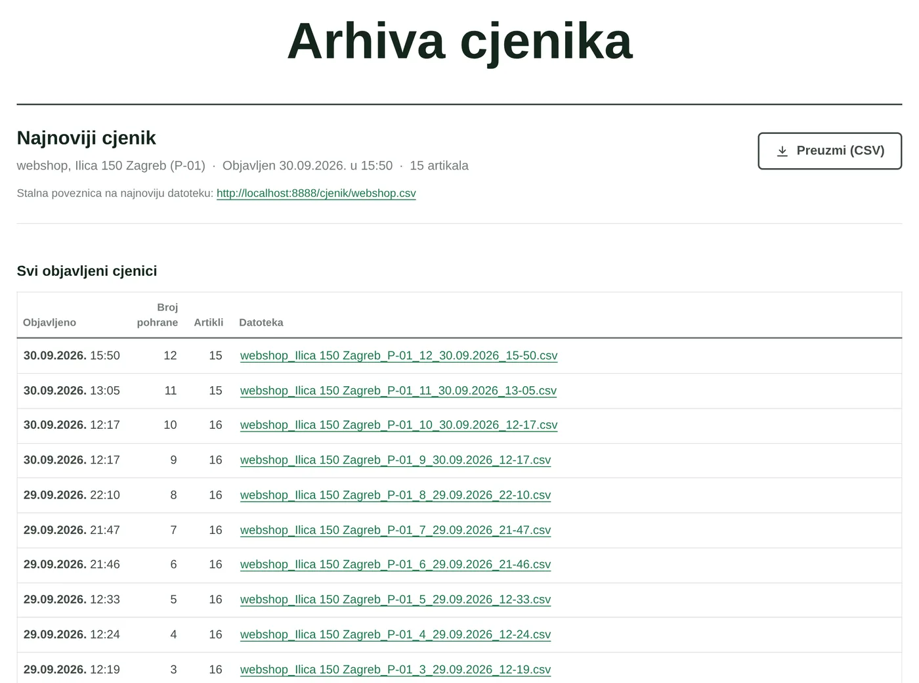This screenshot has width=919, height=683.
Task: Open file webshop_Ilica 150 Zagreb_P-01_8_29.09.2026_22-10.csv
Action: [396, 495]
